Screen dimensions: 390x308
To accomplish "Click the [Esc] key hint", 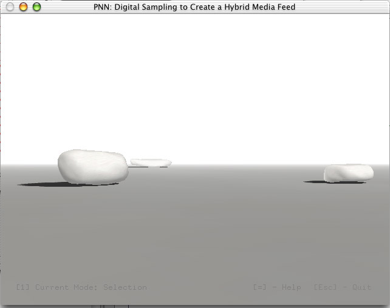I will pyautogui.click(x=325, y=287).
